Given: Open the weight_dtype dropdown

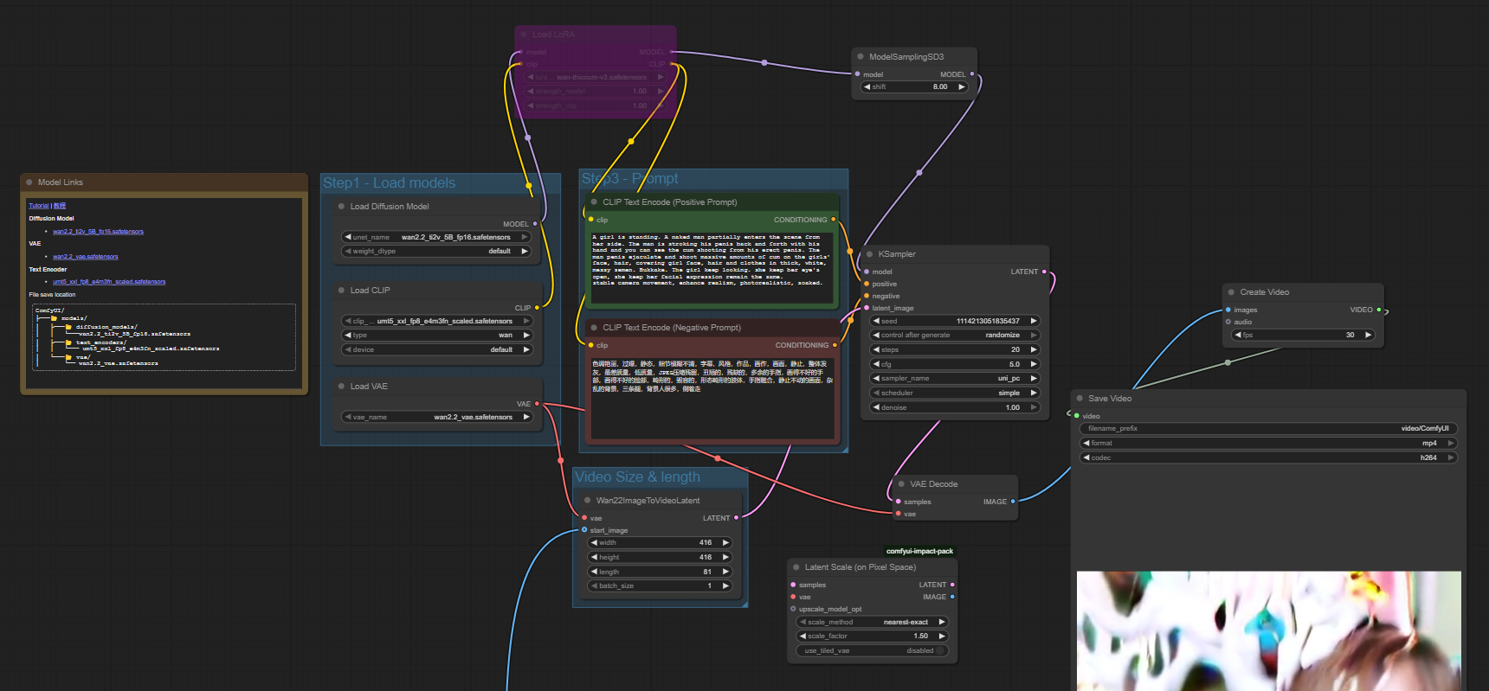Looking at the screenshot, I should (436, 252).
